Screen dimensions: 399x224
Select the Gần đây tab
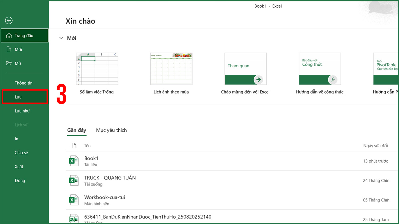pyautogui.click(x=77, y=130)
